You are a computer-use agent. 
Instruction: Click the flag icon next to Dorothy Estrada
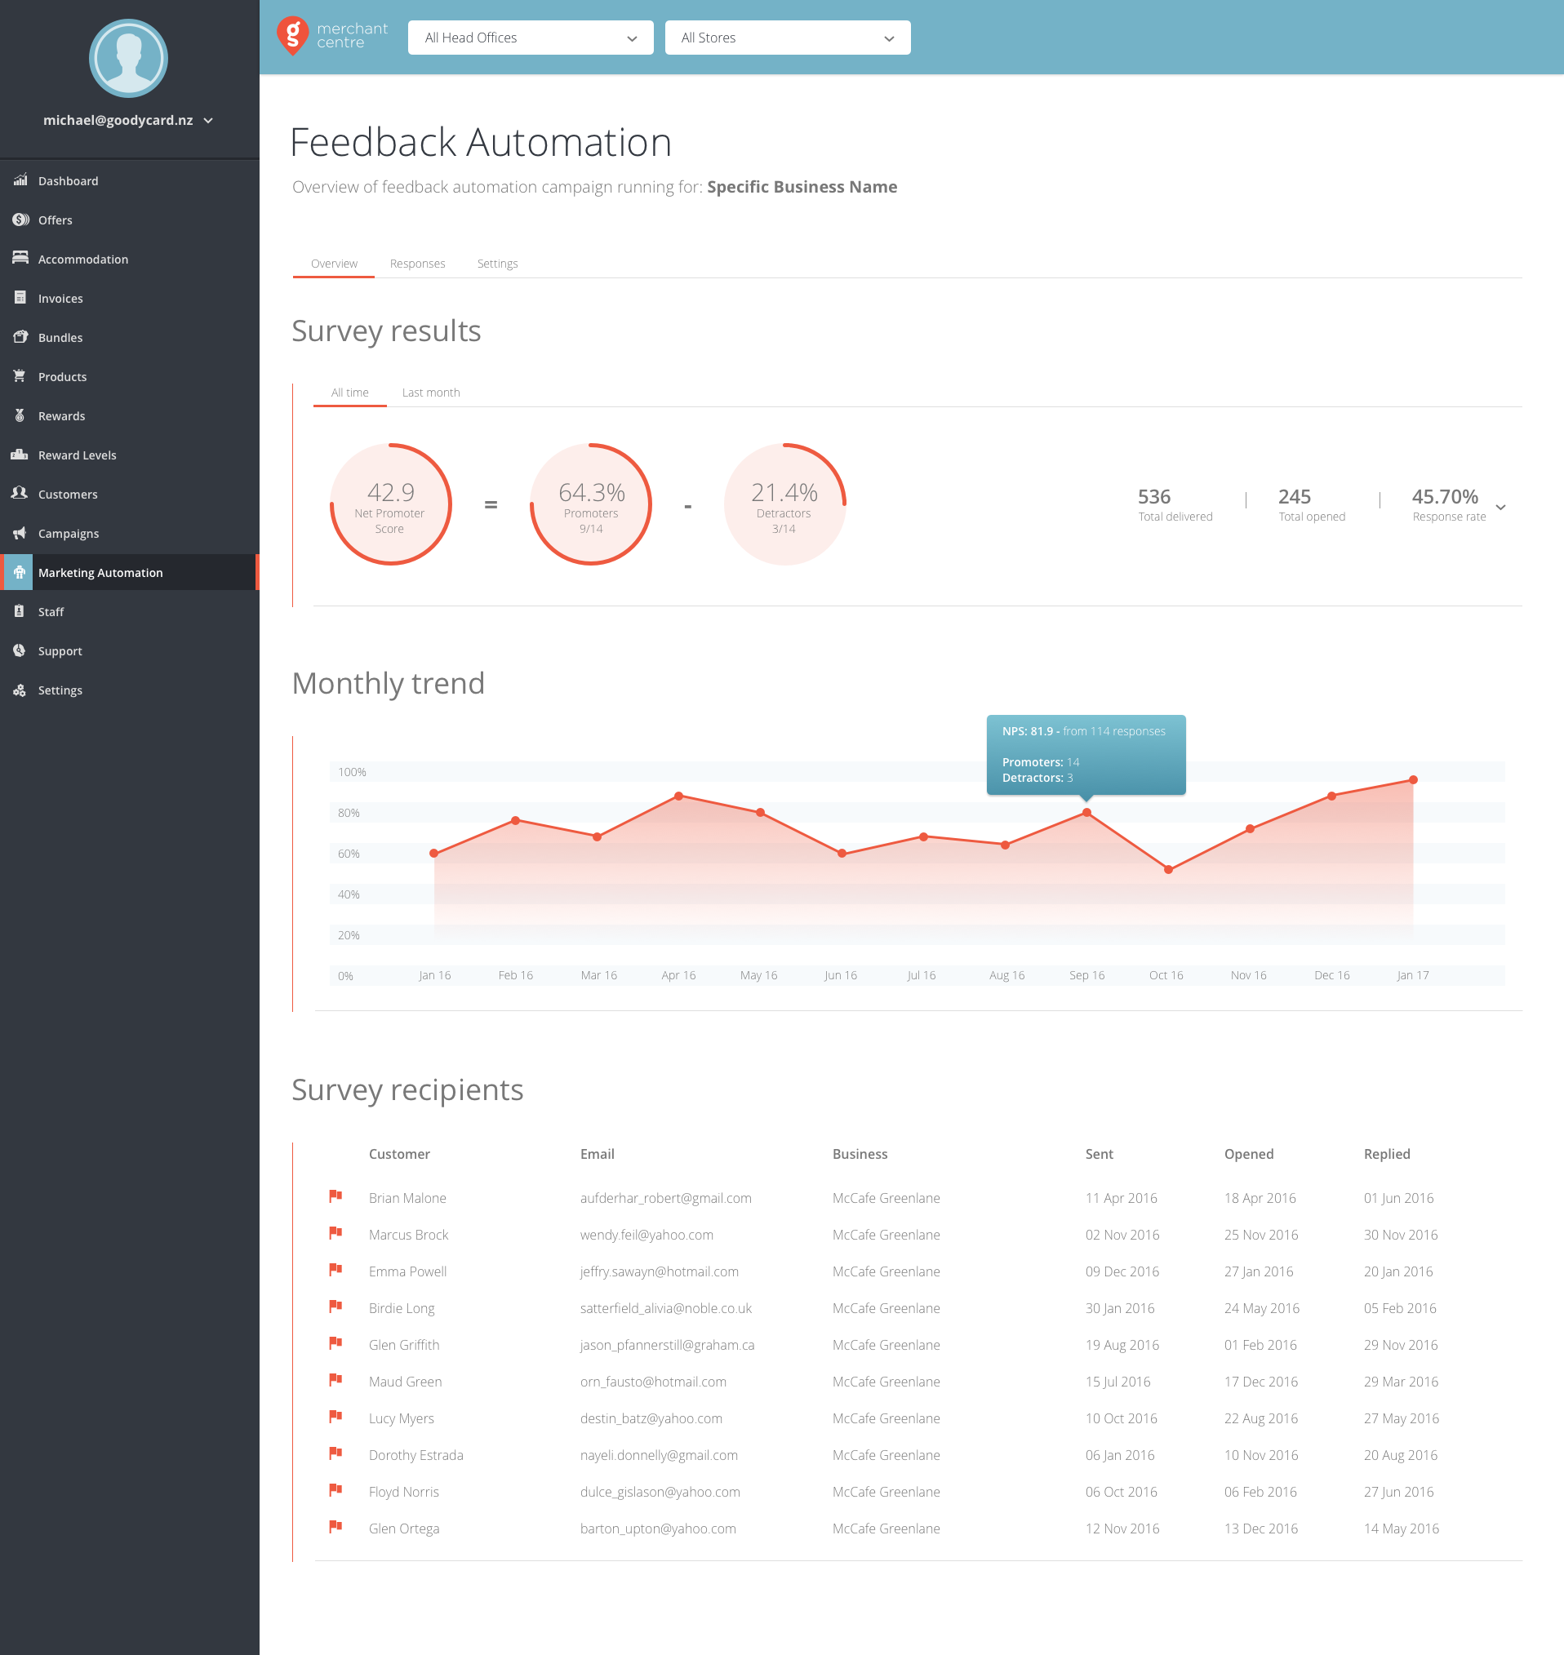coord(336,1453)
